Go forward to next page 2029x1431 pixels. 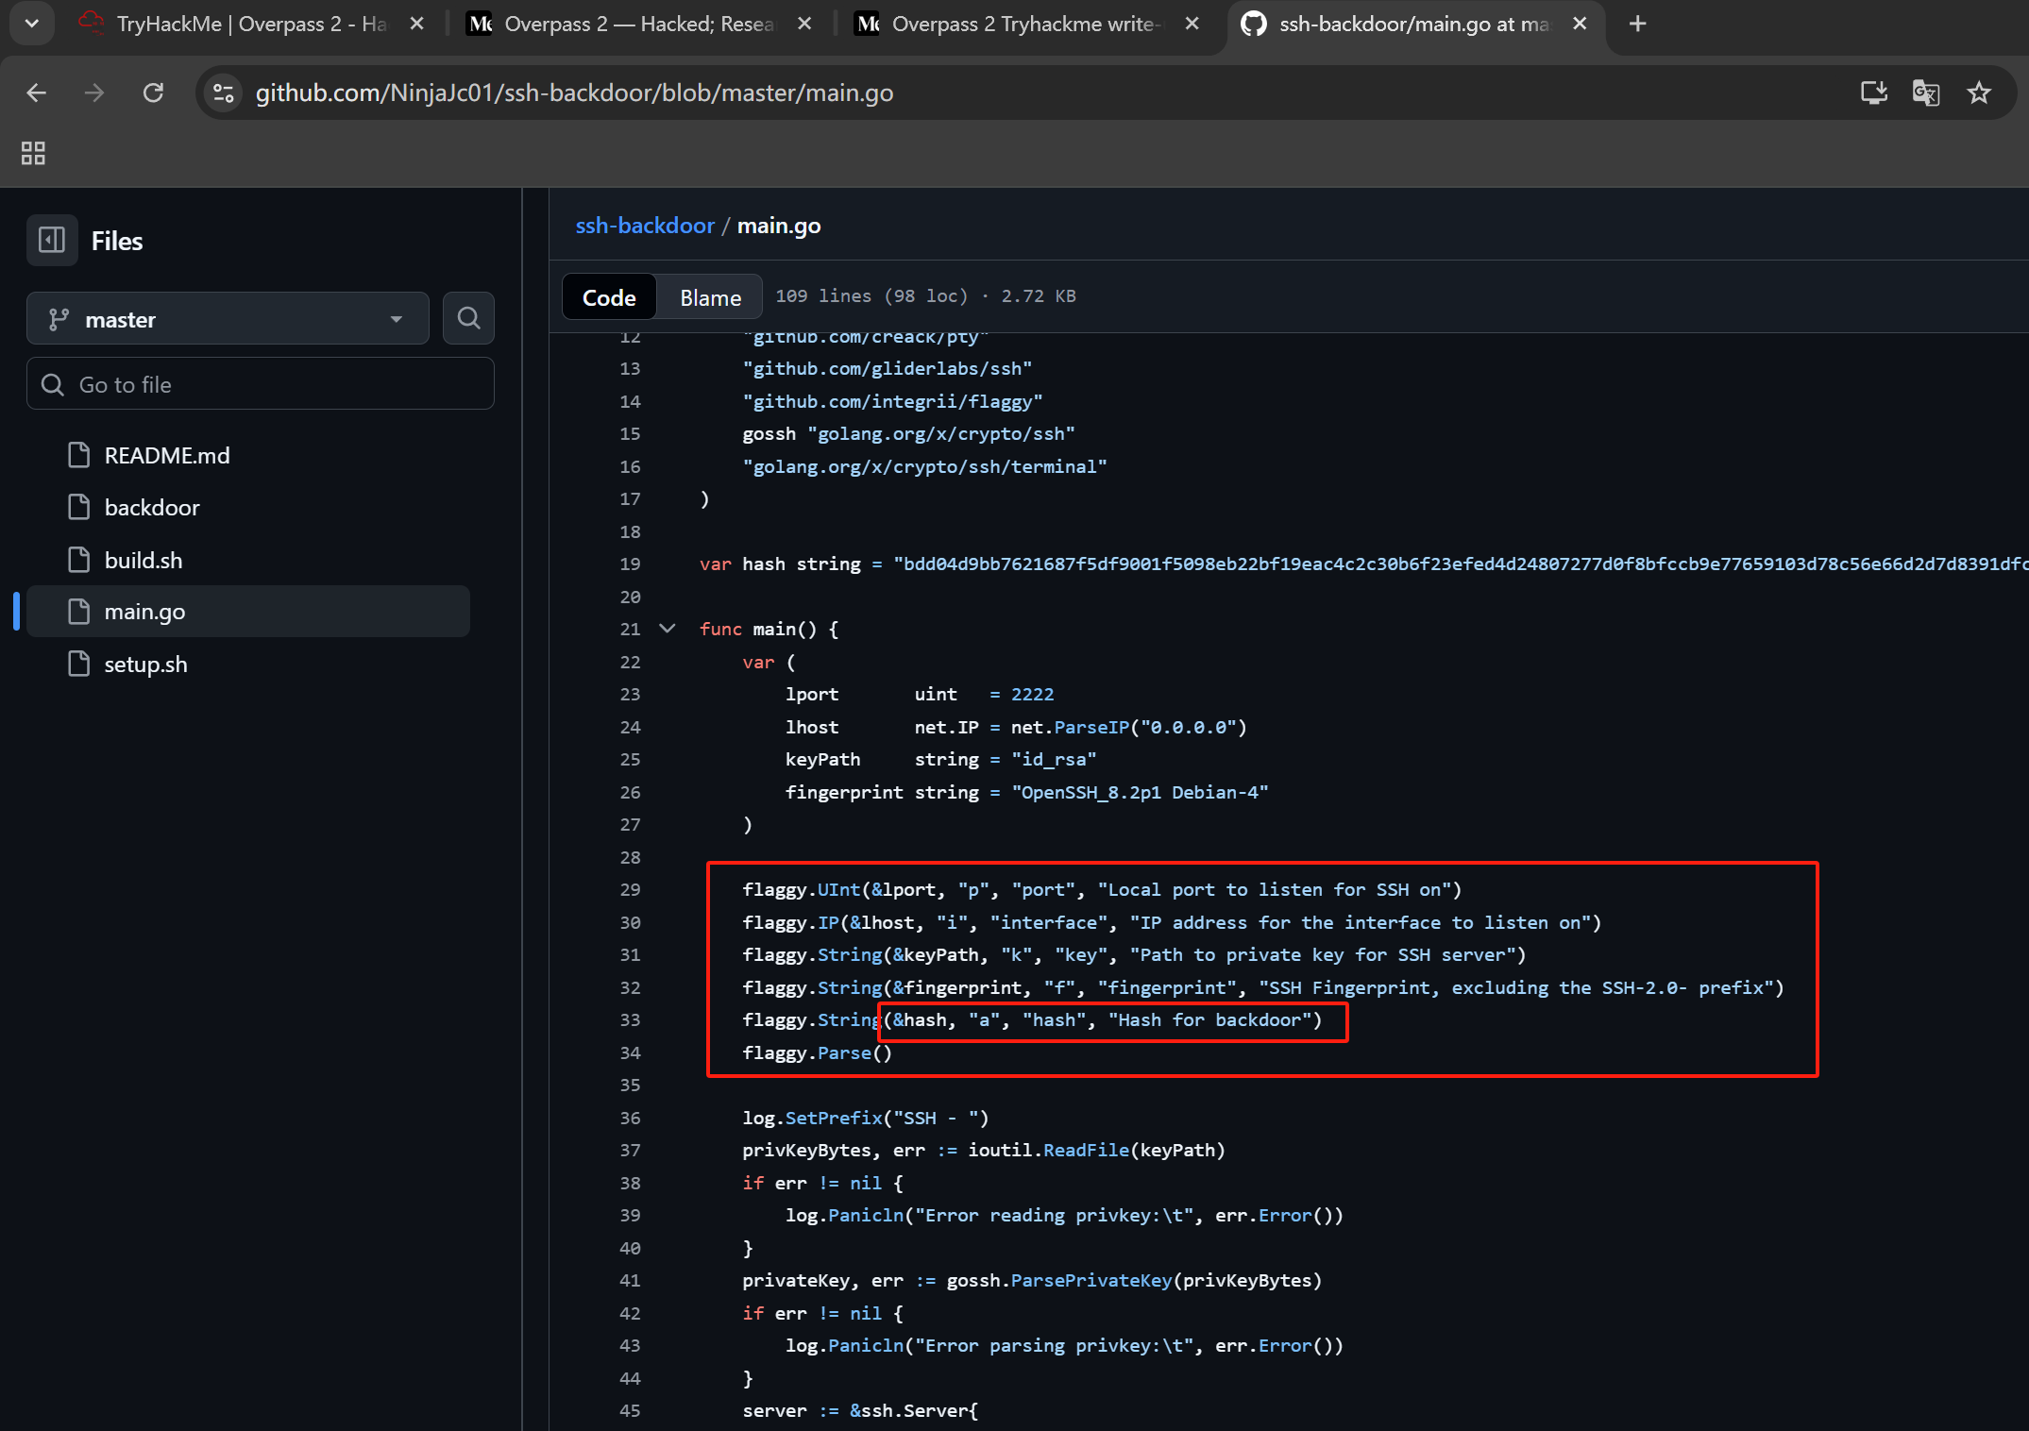pyautogui.click(x=94, y=93)
